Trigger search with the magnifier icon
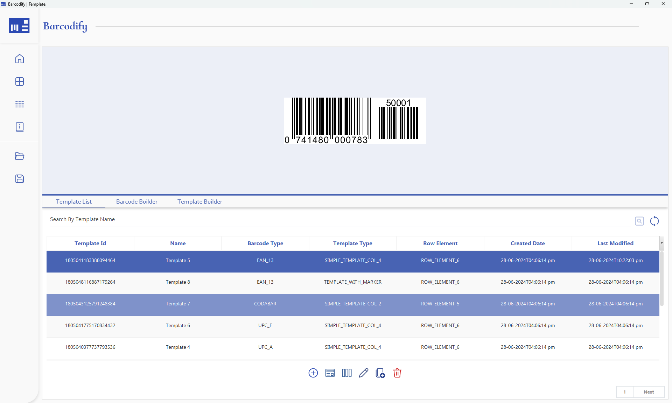672x403 pixels. tap(639, 221)
